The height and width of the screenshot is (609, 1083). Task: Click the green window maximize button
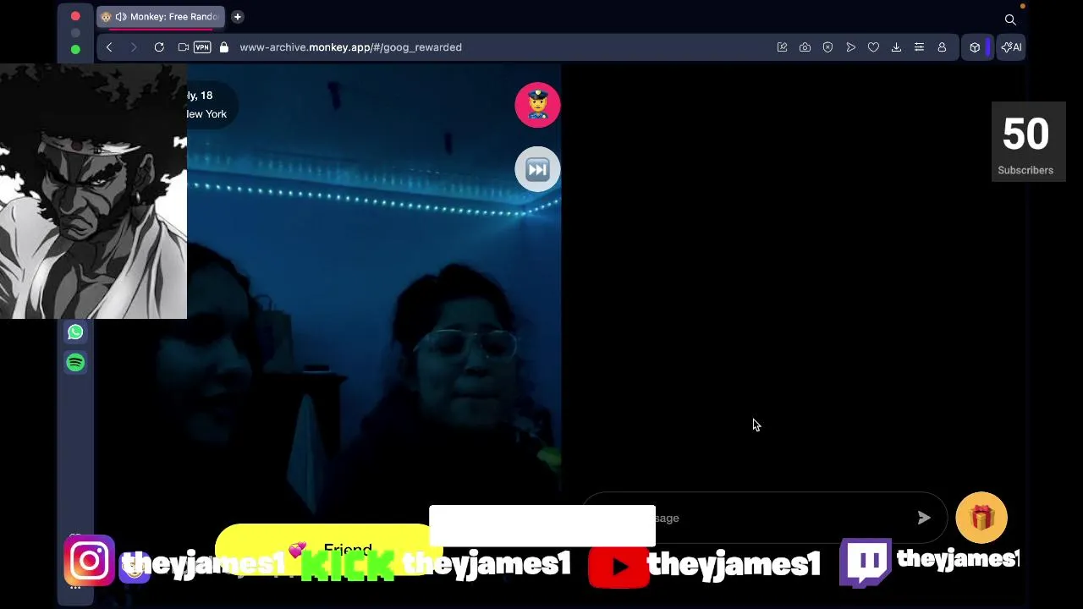75,50
